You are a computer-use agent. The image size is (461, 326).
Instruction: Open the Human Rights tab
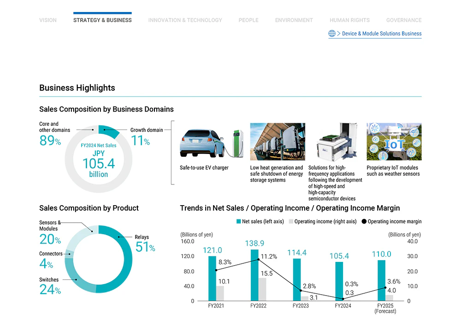point(349,20)
